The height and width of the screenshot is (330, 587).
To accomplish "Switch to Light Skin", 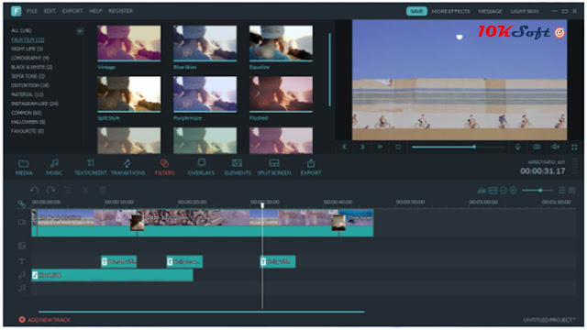I will click(x=525, y=12).
